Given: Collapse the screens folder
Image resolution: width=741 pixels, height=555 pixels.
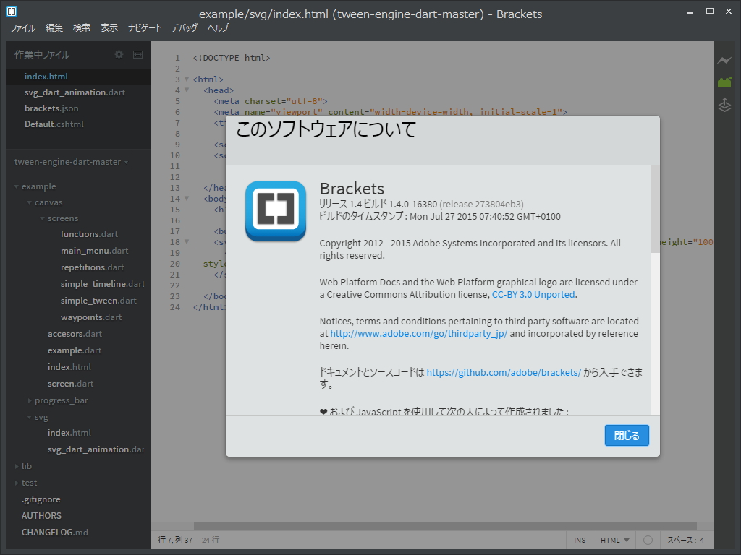Looking at the screenshot, I should point(41,218).
